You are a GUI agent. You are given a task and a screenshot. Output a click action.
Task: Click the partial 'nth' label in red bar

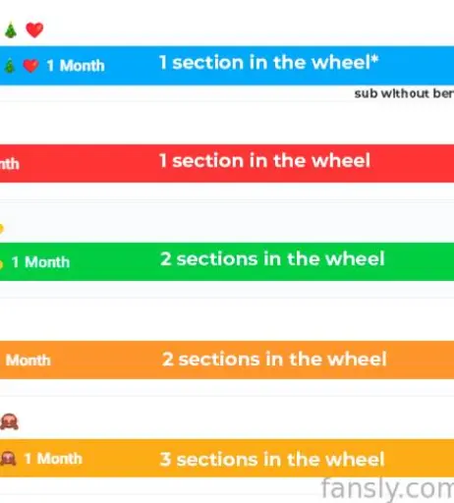coord(10,163)
